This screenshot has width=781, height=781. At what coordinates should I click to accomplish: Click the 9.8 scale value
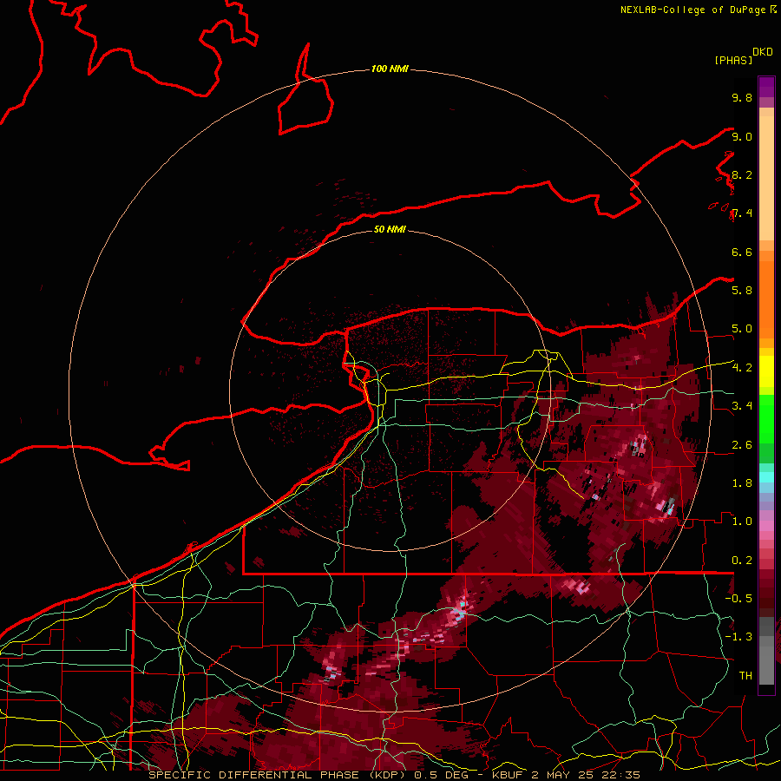click(742, 97)
